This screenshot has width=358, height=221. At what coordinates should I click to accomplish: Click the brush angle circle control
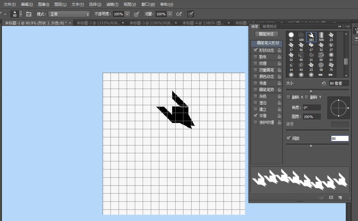point(339,108)
